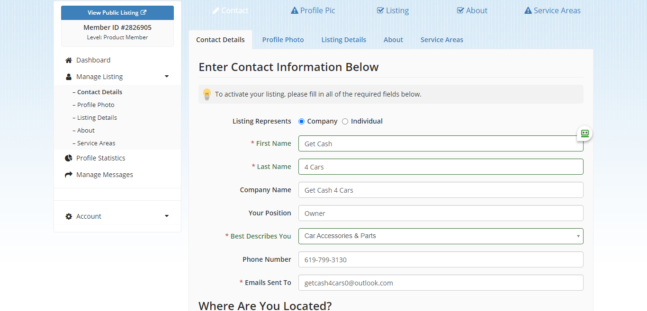
Task: Select the Company radio button
Action: [302, 122]
